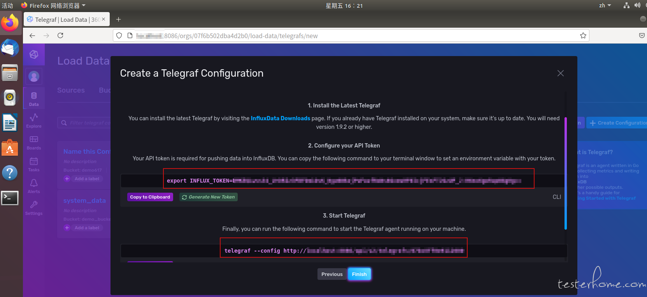Open the volume control in system tray
This screenshot has height=297, width=647.
[637, 5]
